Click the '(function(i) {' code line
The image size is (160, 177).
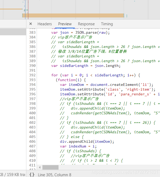(71, 80)
